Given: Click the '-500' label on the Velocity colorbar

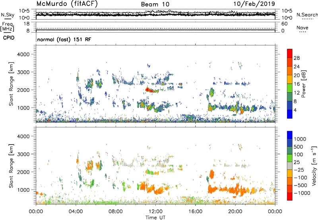Looking at the screenshot, I should click(301, 185).
